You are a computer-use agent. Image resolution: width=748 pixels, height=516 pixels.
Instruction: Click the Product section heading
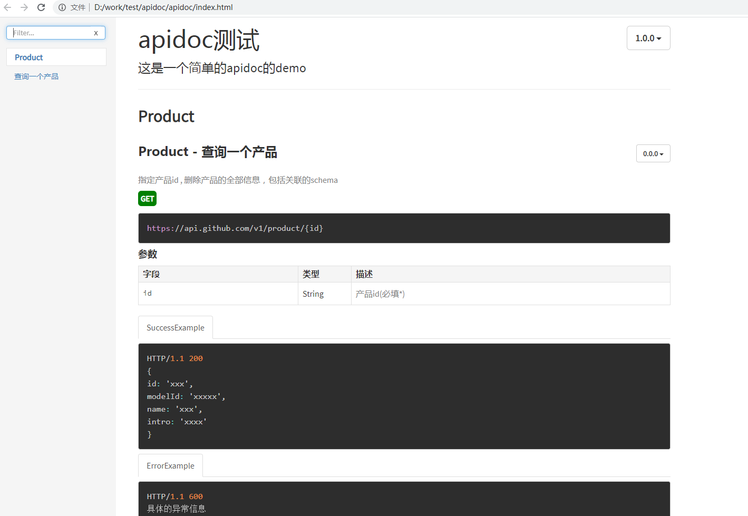coord(167,116)
